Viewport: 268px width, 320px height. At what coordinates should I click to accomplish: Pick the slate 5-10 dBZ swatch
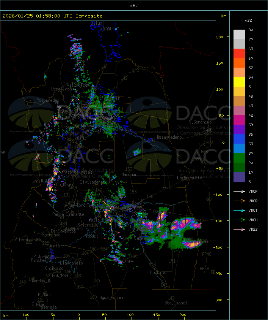point(239,177)
